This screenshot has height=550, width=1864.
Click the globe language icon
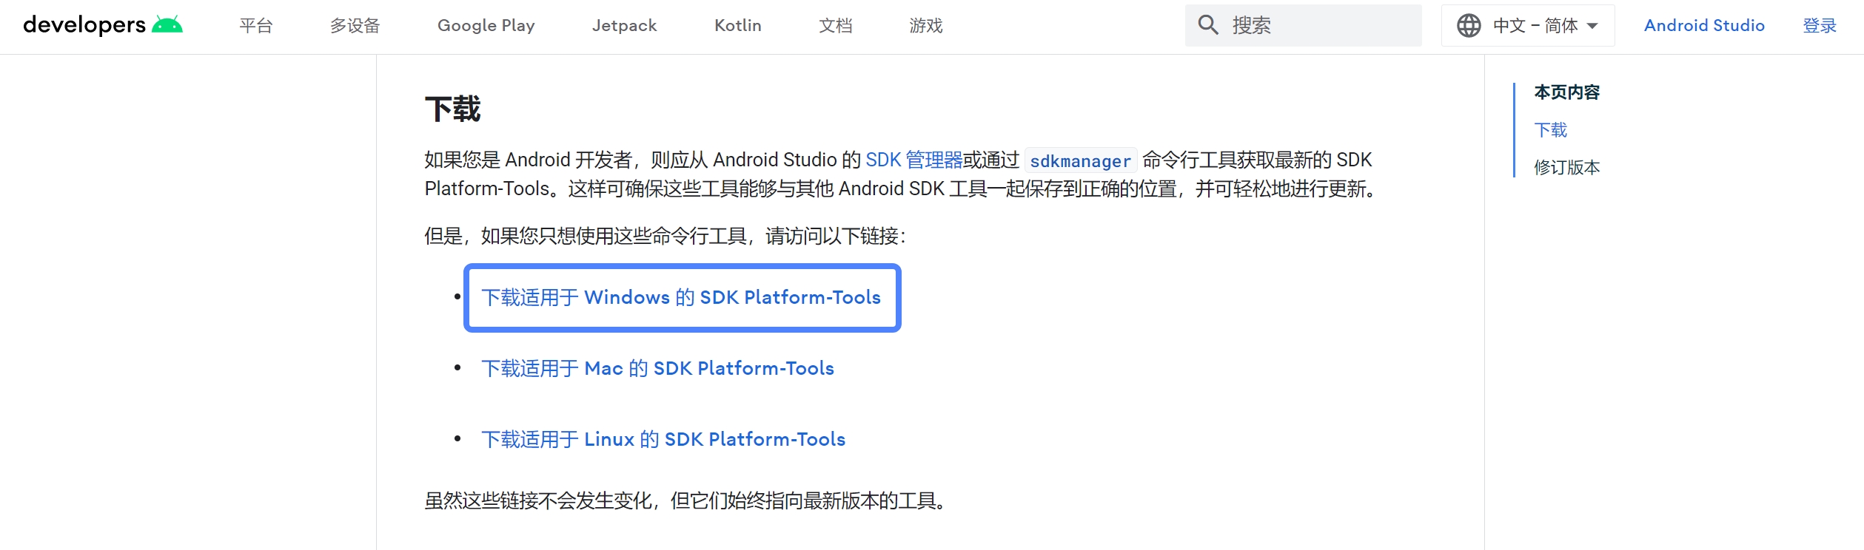tap(1469, 26)
